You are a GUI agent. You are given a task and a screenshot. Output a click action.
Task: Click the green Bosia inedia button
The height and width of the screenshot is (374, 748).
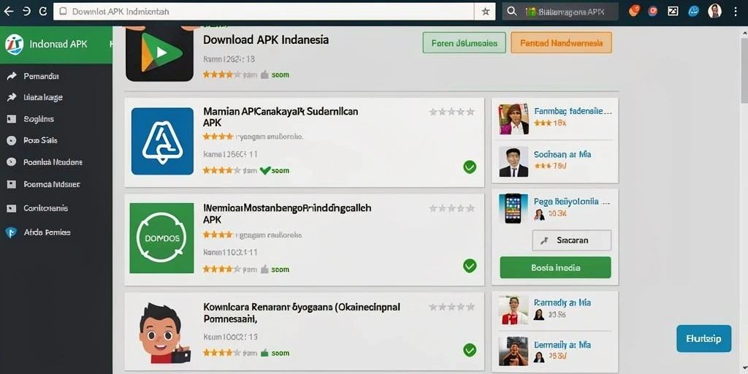[x=555, y=267]
